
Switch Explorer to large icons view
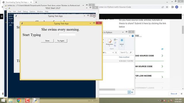click(x=132, y=92)
